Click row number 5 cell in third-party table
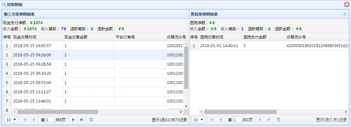The image size is (351, 127). [7, 82]
